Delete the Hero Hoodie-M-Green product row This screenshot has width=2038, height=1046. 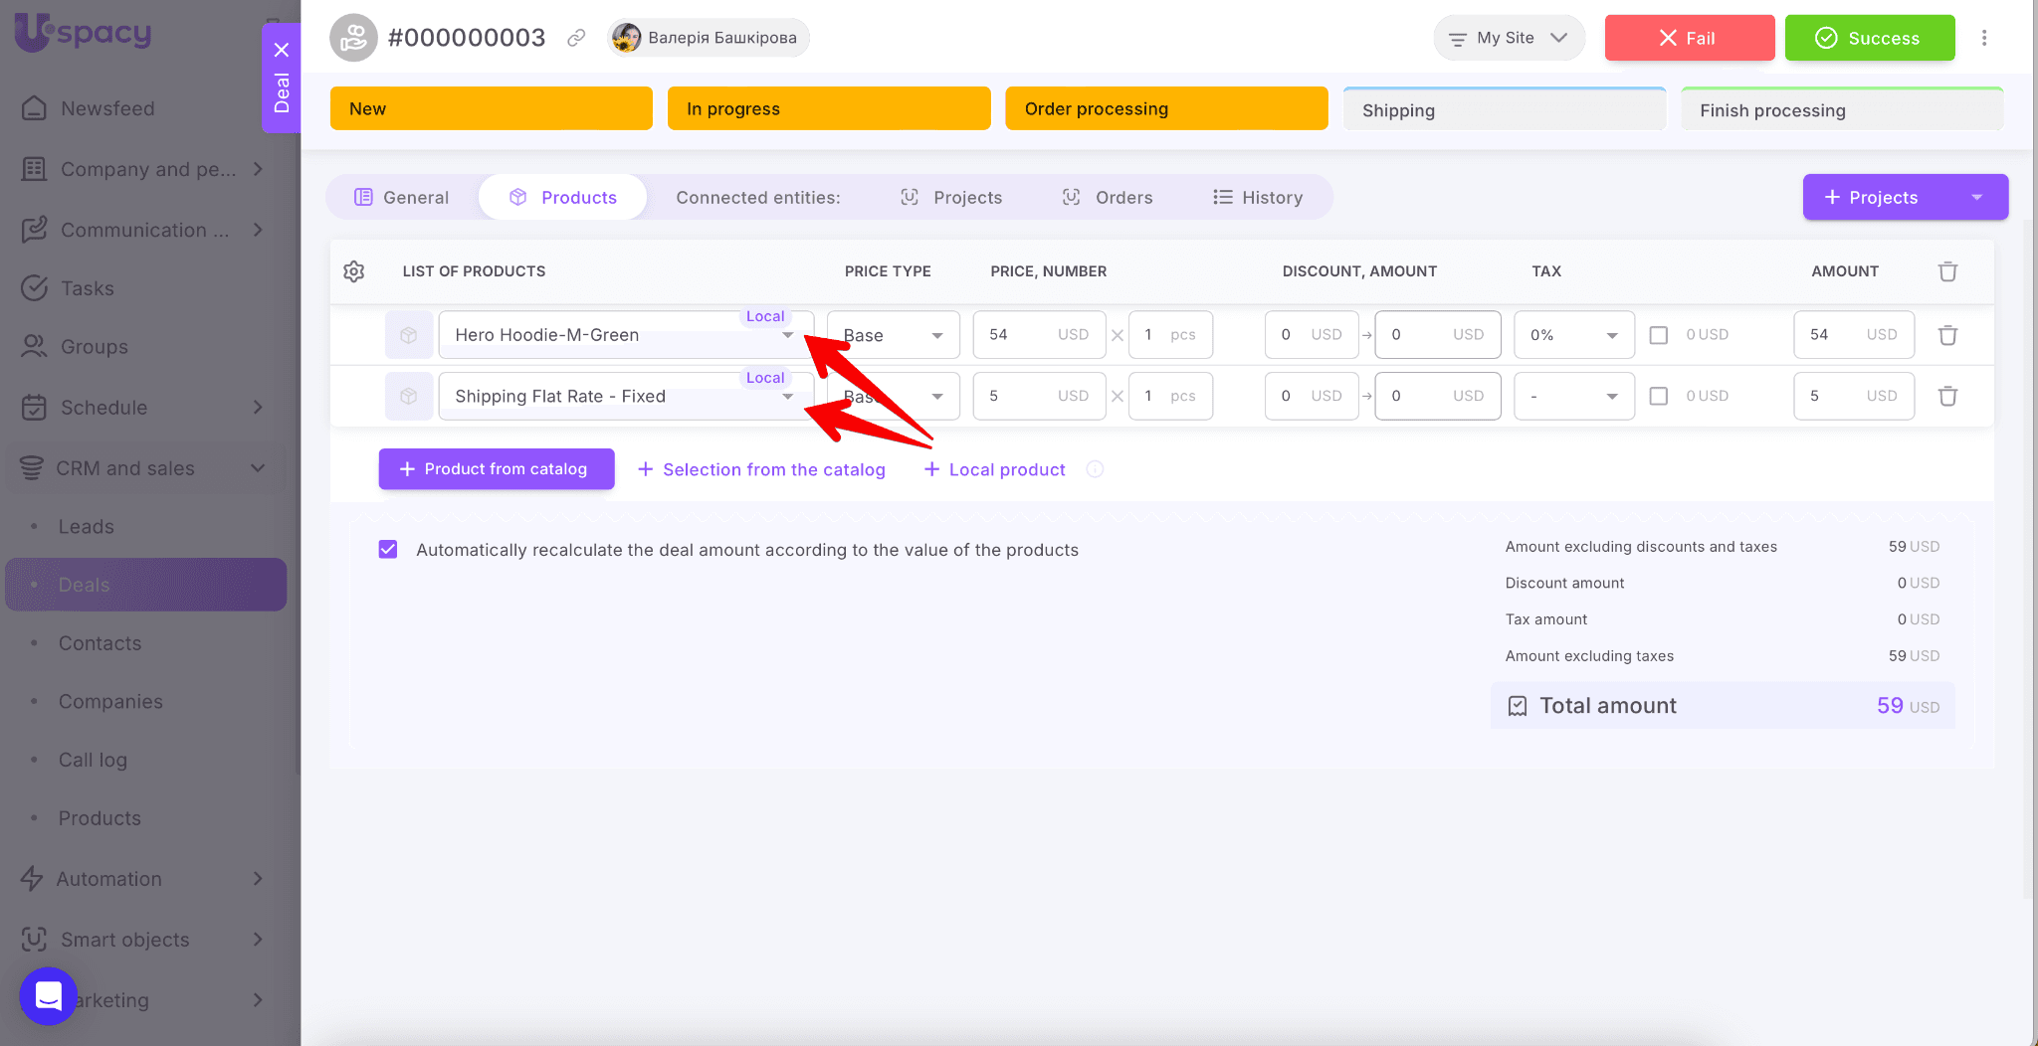pos(1947,335)
